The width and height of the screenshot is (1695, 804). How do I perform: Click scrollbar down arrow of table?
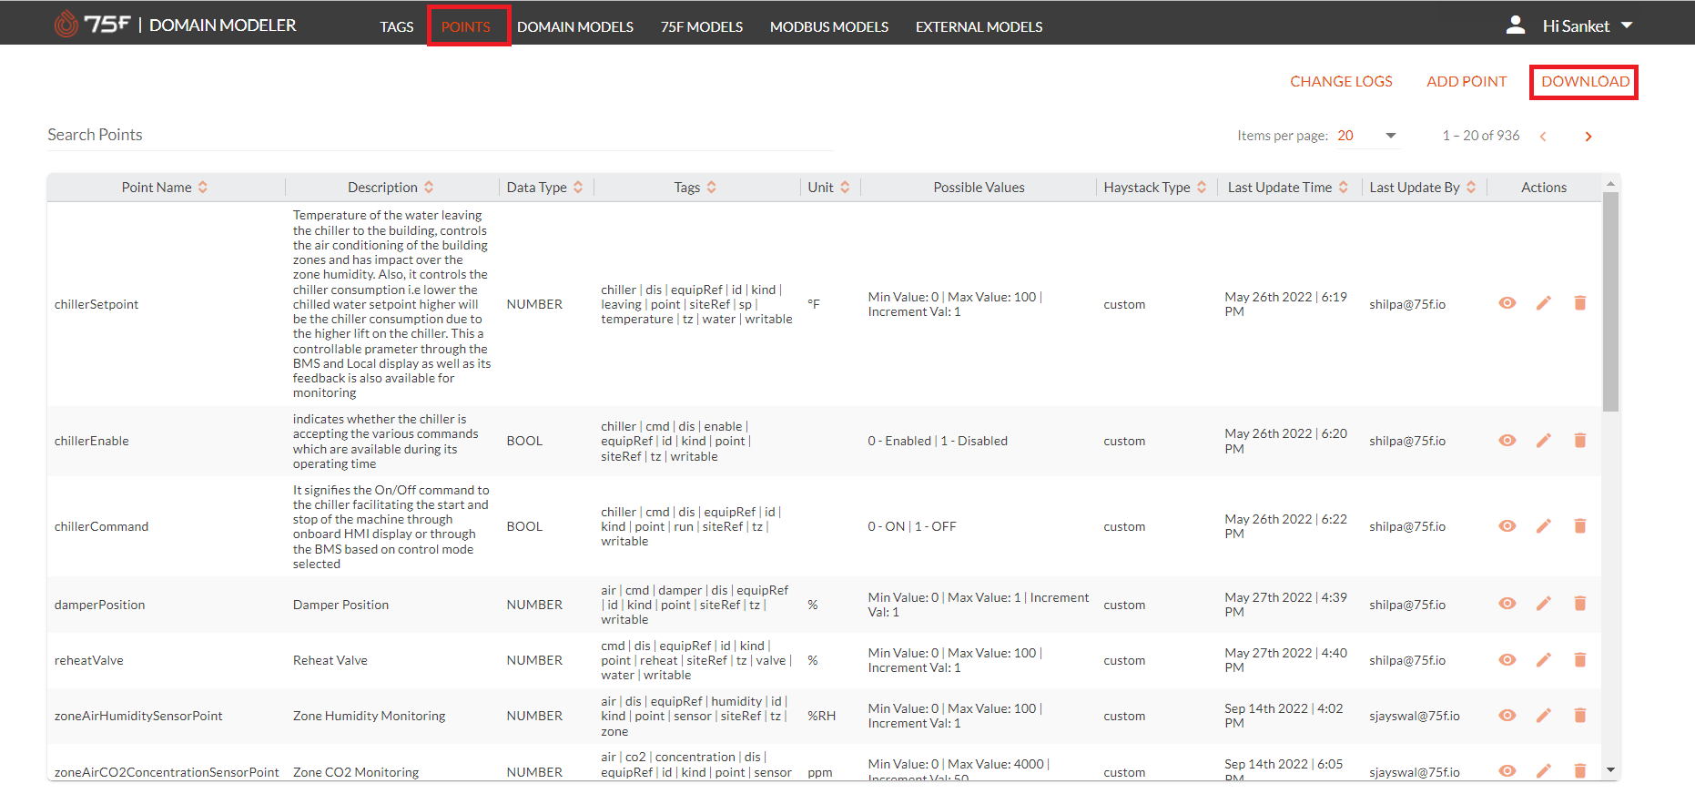[1611, 770]
